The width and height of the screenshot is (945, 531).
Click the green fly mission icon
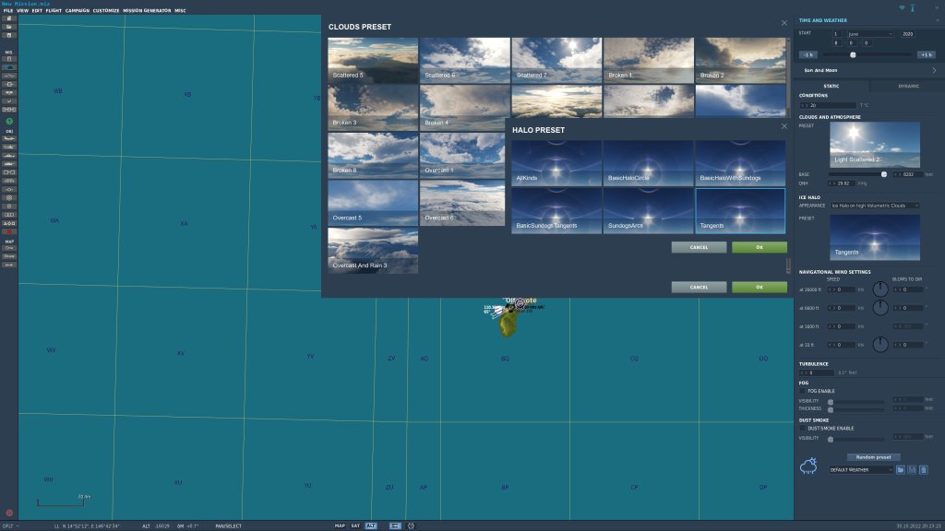tap(9, 122)
